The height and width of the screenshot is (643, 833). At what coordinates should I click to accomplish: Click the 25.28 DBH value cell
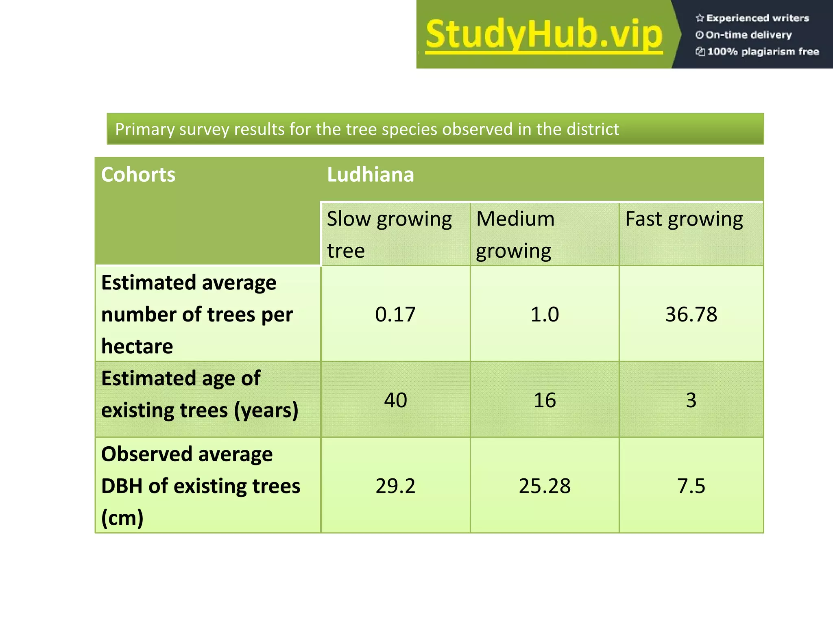tap(545, 485)
